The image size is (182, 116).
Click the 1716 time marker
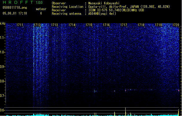(106, 25)
